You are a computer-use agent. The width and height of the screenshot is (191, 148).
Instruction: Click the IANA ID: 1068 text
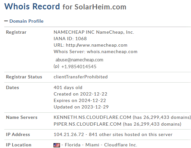tap(70, 39)
